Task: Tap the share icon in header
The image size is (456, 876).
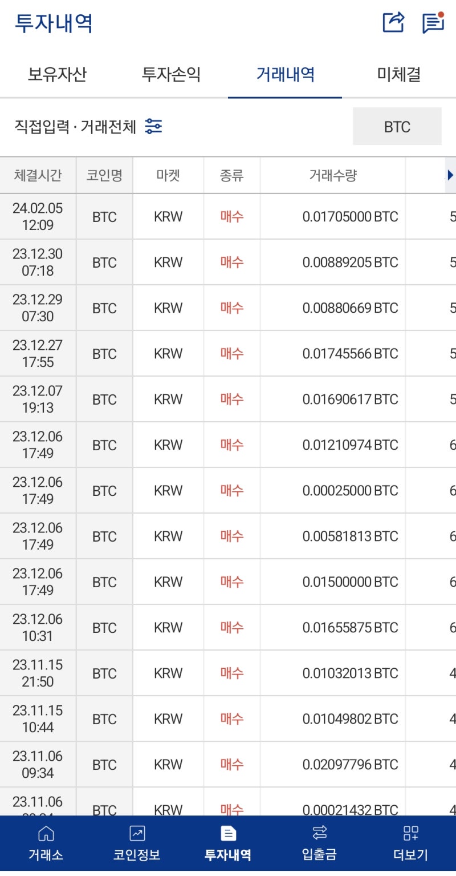Action: (393, 23)
